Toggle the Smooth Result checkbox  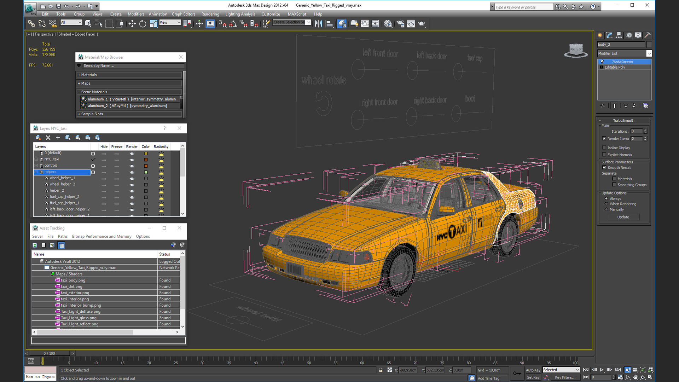pos(604,168)
